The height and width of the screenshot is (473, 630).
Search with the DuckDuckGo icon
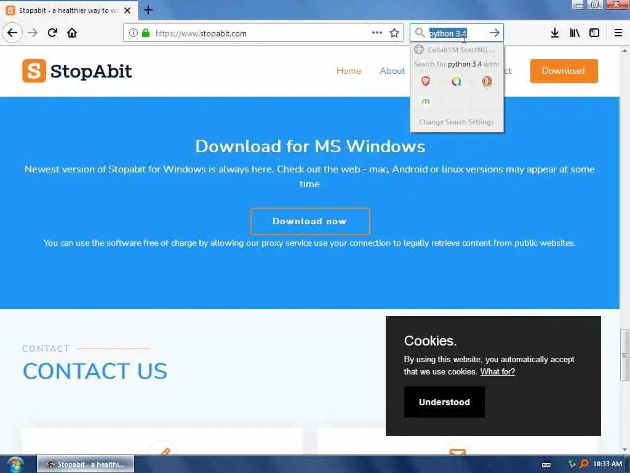(487, 82)
